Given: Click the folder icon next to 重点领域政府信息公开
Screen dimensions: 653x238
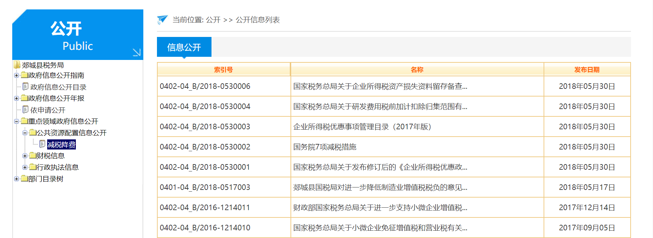Looking at the screenshot, I should [x=24, y=121].
